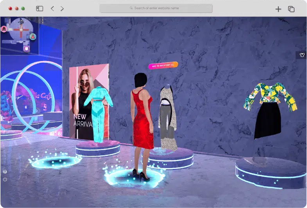Go back with the browser back arrow
The image size is (307, 208).
pyautogui.click(x=52, y=9)
